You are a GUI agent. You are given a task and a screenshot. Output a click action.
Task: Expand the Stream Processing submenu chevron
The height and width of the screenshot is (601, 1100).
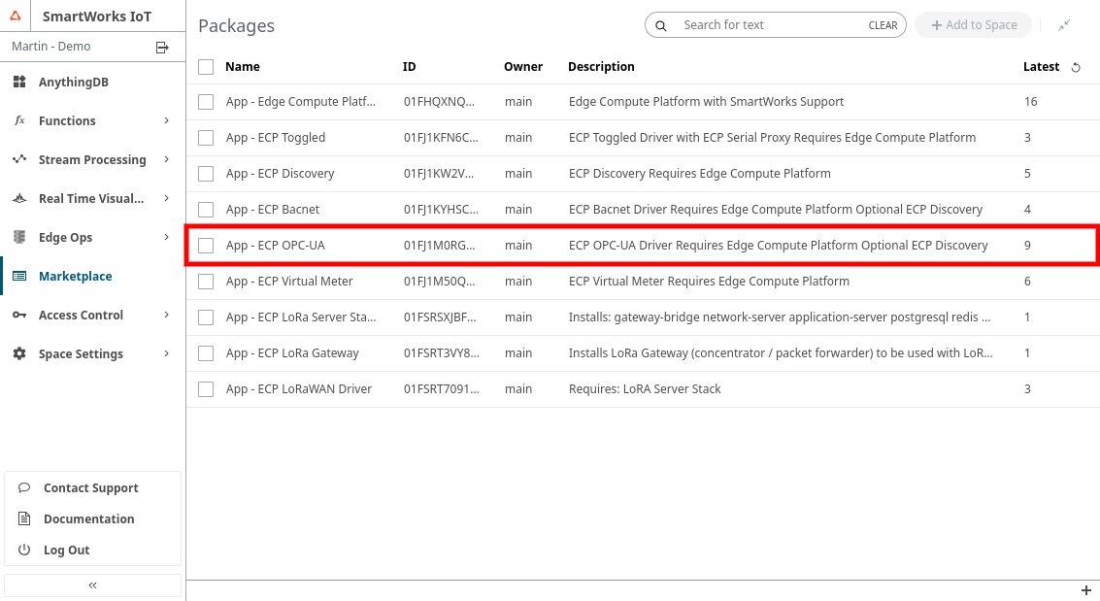166,159
